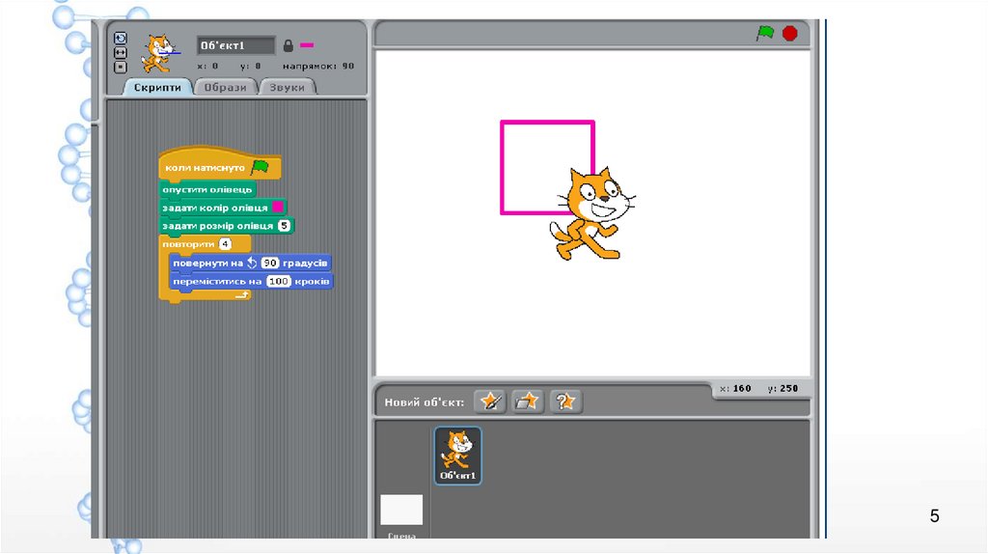This screenshot has height=554, width=988.
Task: Choose new sprite from file folder icon
Action: tap(528, 402)
